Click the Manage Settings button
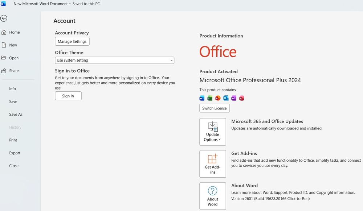Screen dimensions: 363x211 tap(72, 42)
